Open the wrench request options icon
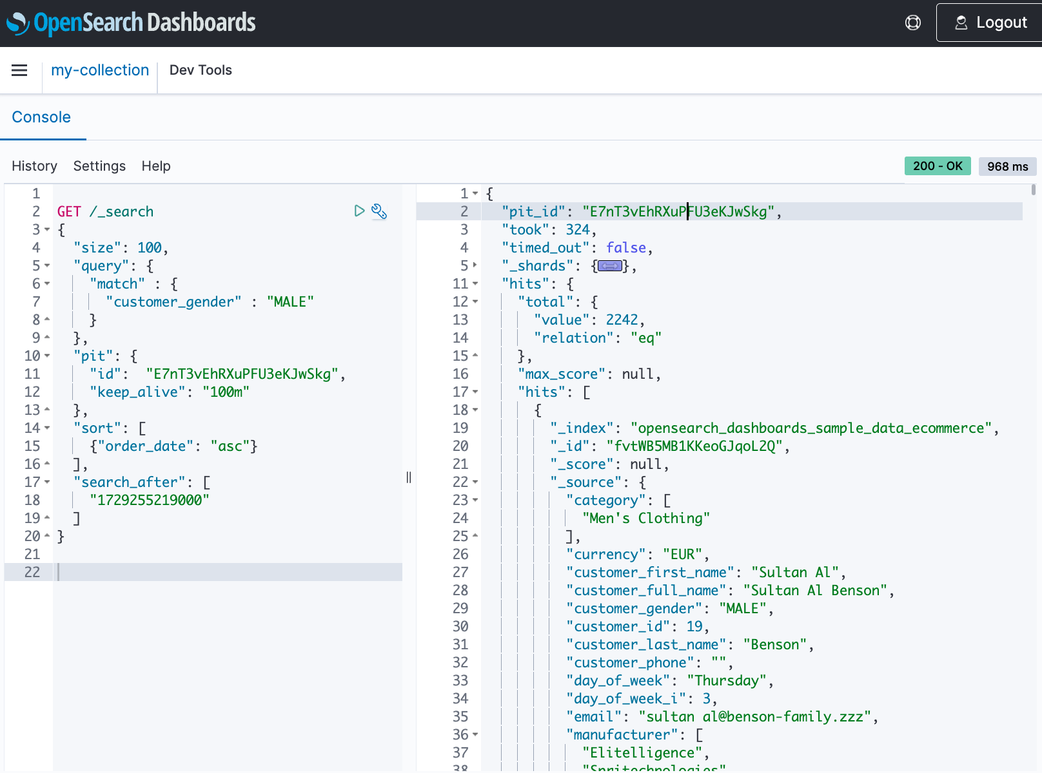Image resolution: width=1042 pixels, height=773 pixels. 379,211
